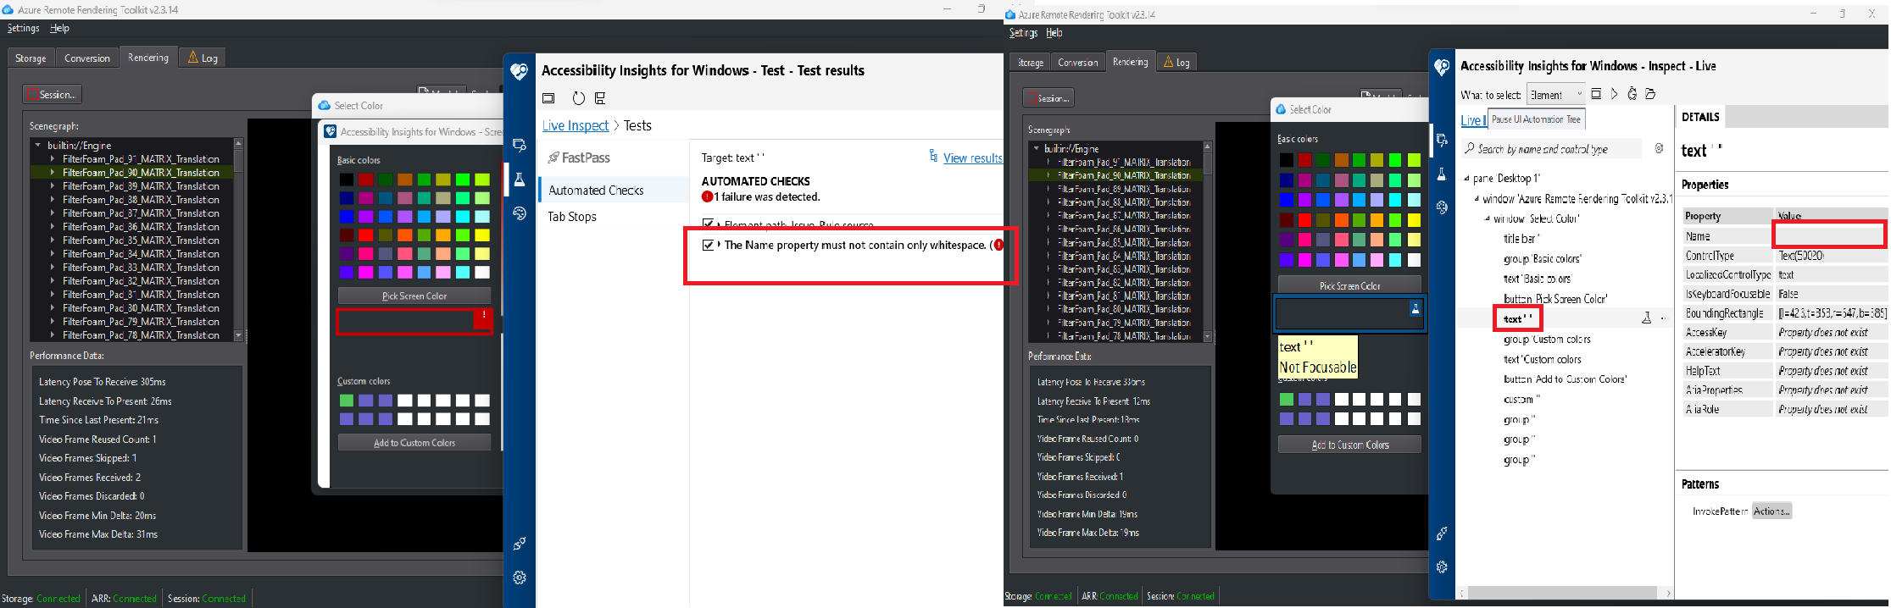Click the ControlType property row

point(1785,256)
